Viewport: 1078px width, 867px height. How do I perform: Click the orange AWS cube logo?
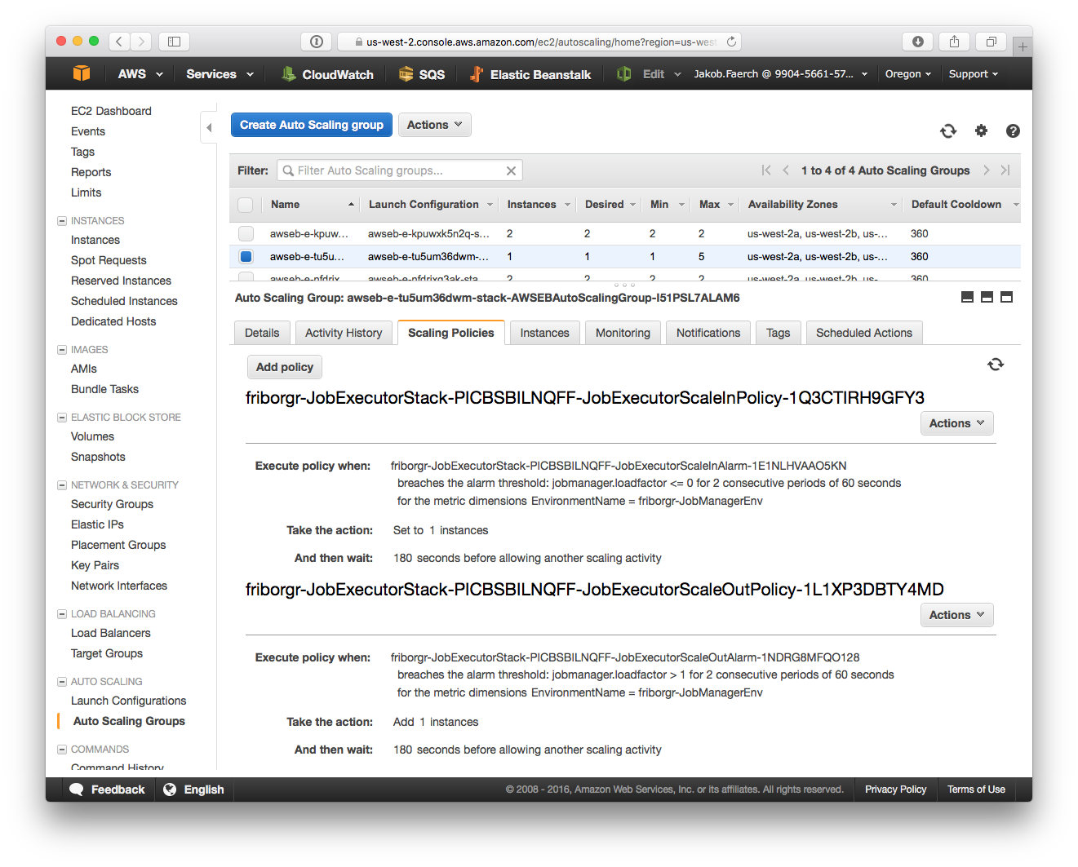click(x=82, y=73)
